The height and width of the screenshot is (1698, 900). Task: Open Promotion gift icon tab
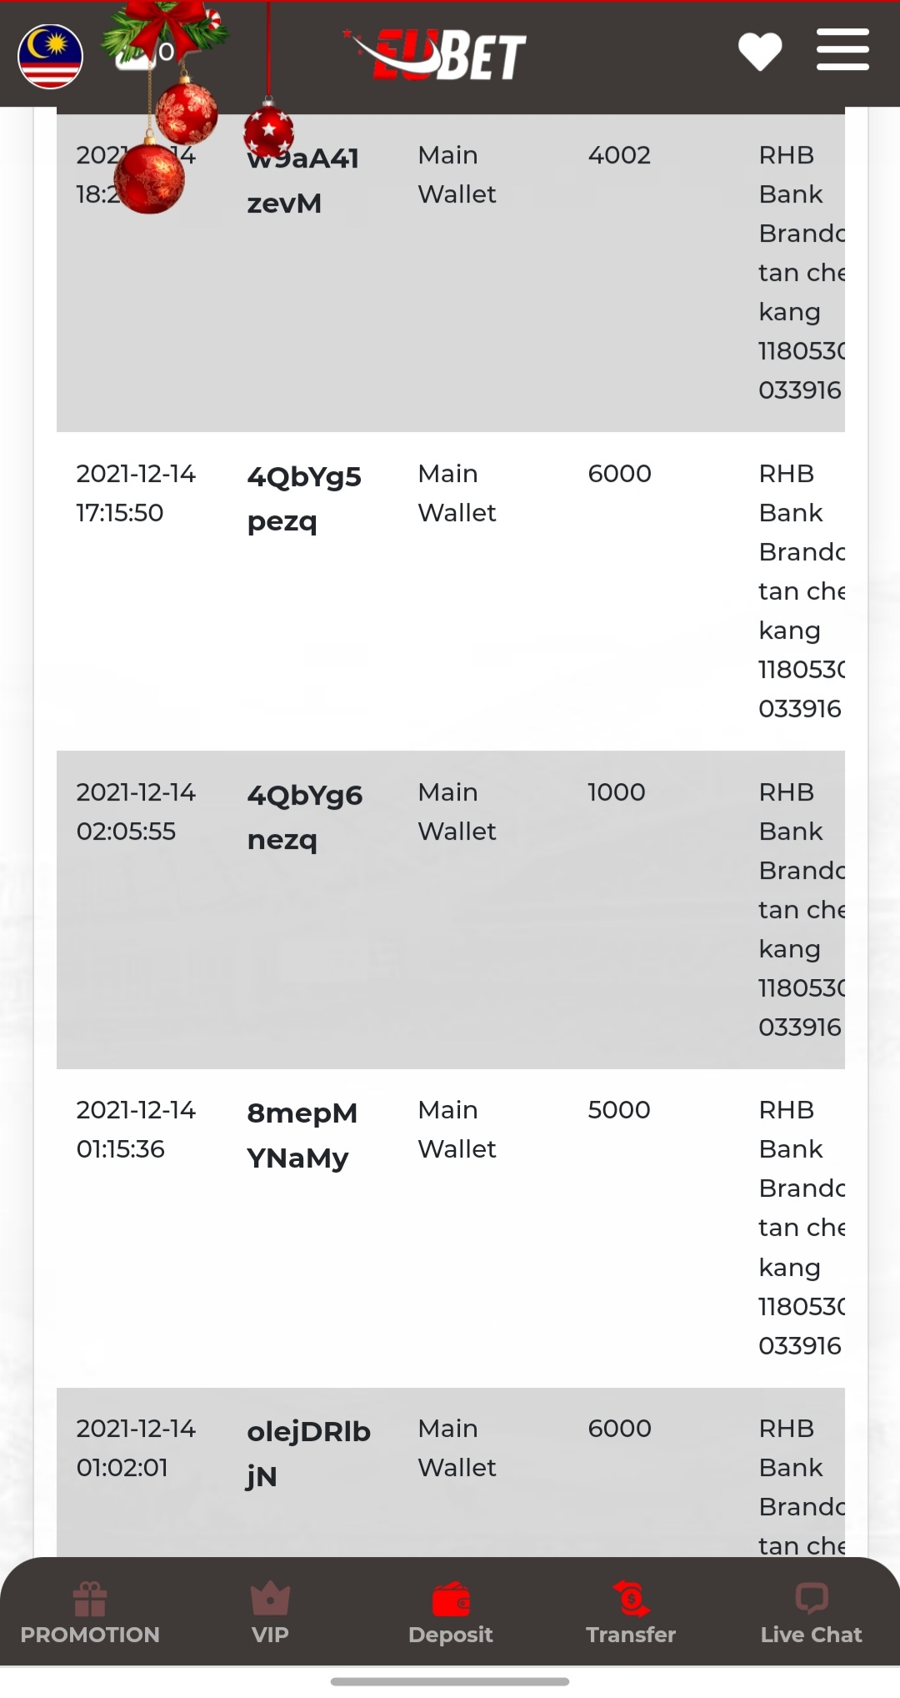click(90, 1614)
